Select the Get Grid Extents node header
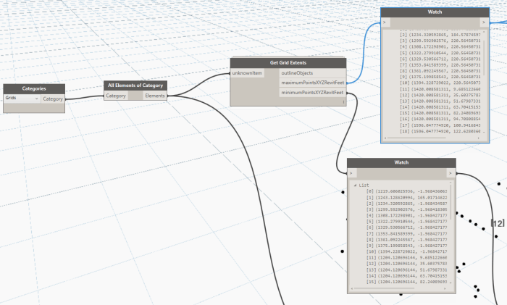The image size is (507, 305). point(288,63)
